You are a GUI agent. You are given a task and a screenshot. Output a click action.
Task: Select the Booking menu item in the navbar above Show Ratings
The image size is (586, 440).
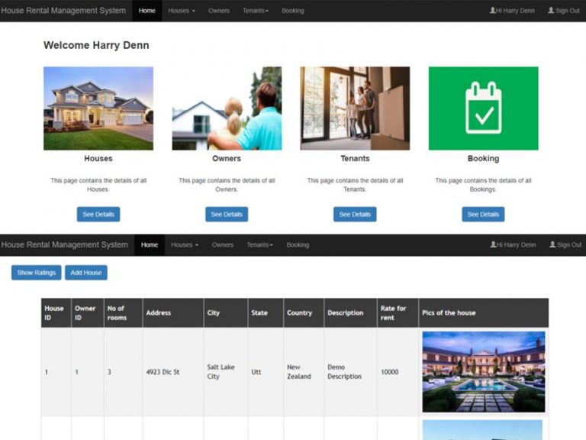[x=298, y=245]
